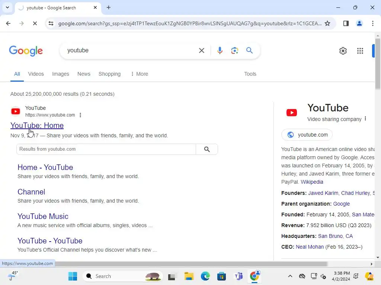Click the vertical page scrollbar
Viewport: 381px width, 285px height.
click(x=378, y=64)
